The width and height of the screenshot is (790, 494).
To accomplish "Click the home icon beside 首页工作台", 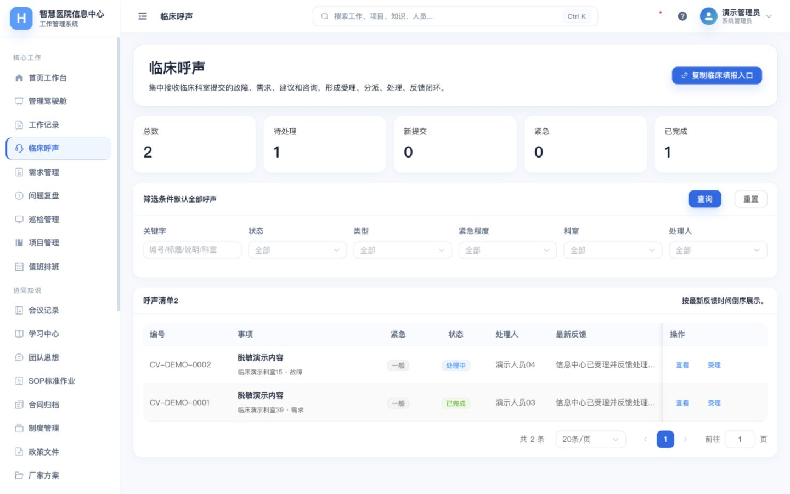I will (x=19, y=78).
